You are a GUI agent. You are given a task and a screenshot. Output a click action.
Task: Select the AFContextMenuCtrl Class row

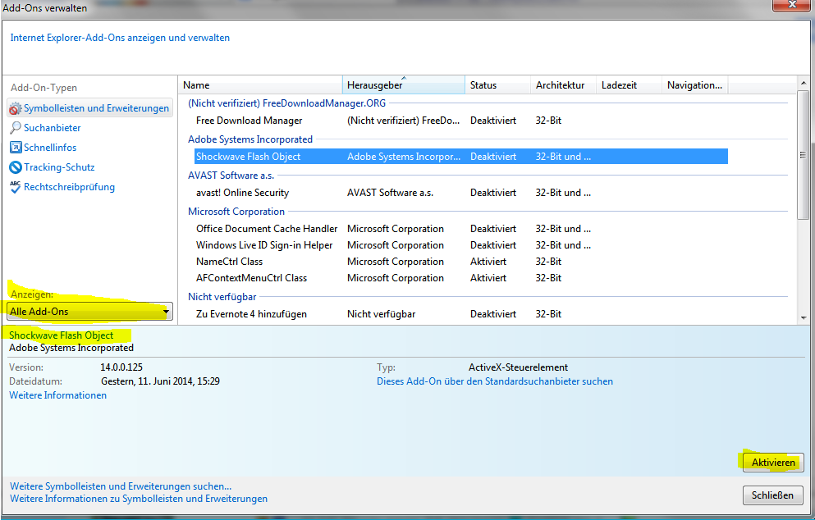pos(461,278)
